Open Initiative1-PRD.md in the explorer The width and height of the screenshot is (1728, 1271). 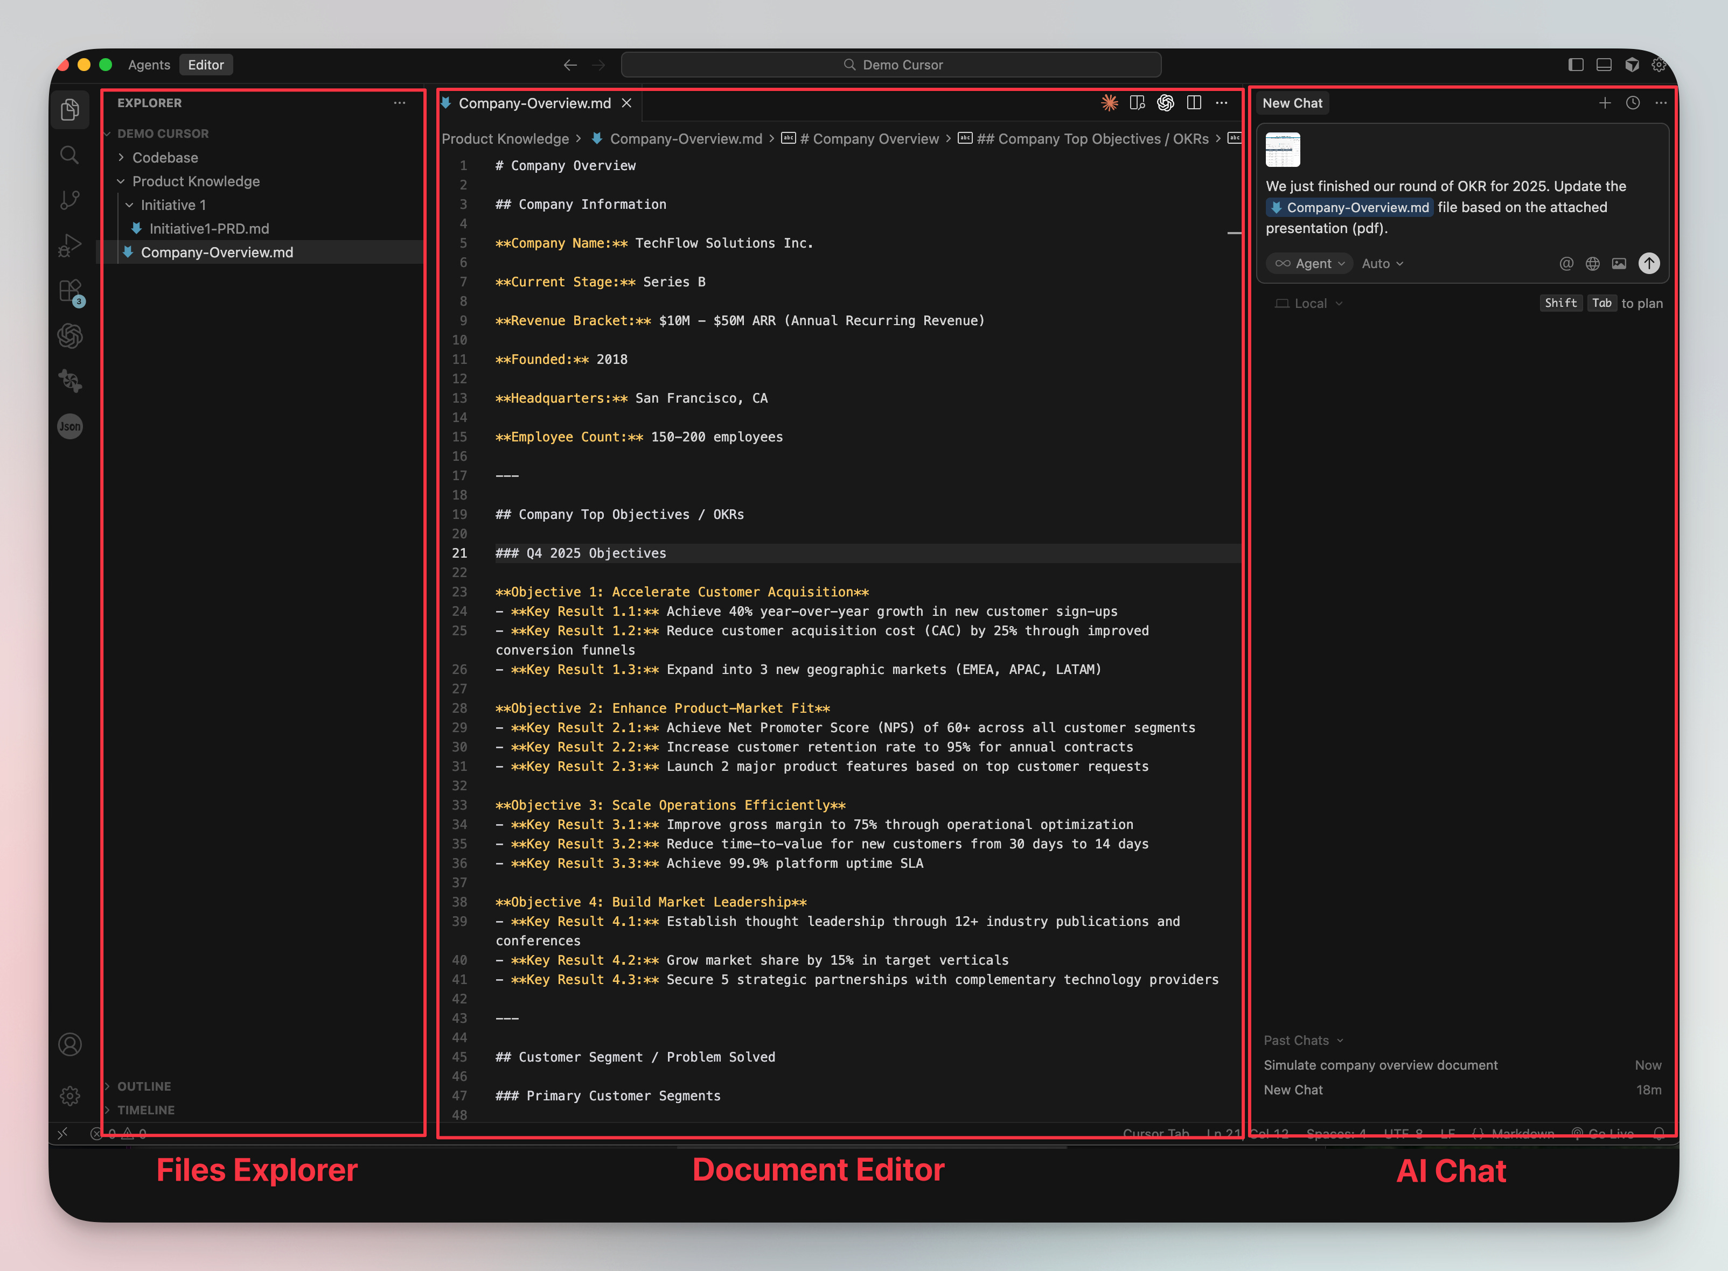pos(208,228)
